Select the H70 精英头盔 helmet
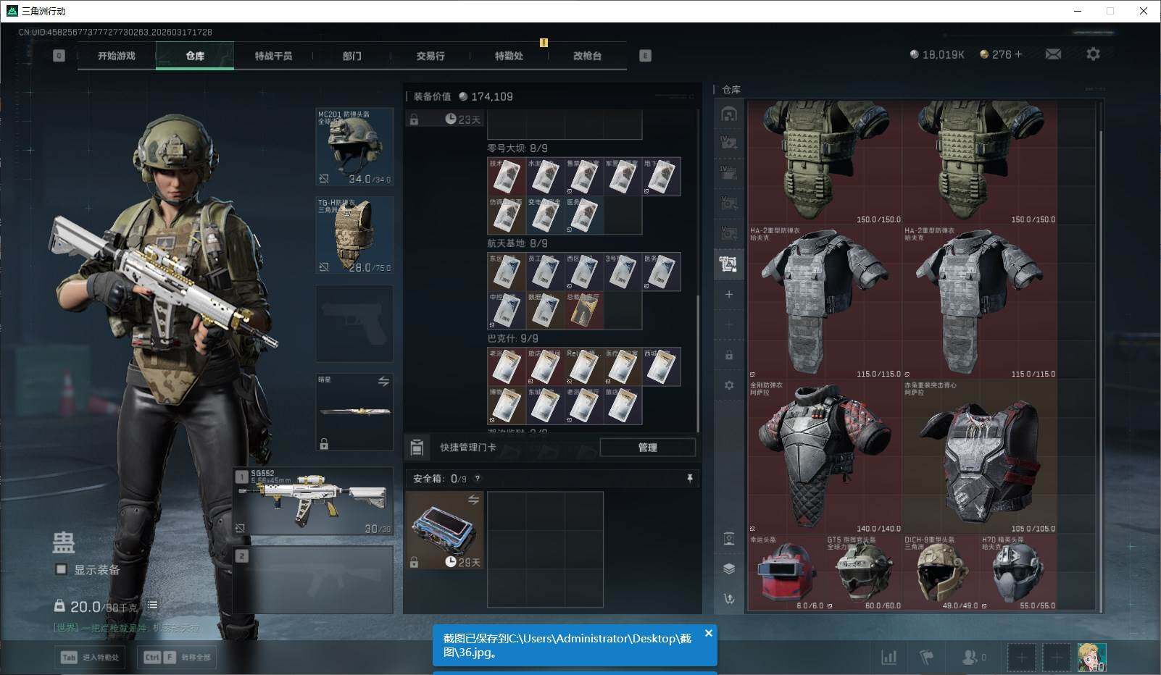The width and height of the screenshot is (1161, 675). pyautogui.click(x=1018, y=572)
